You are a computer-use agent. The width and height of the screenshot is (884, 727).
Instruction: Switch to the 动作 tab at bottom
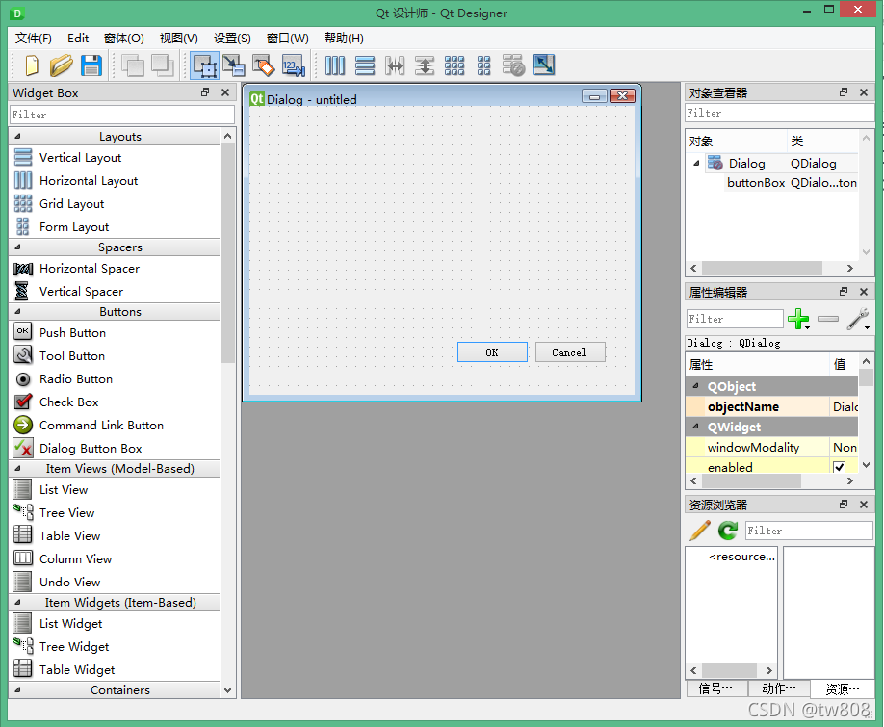(x=779, y=688)
